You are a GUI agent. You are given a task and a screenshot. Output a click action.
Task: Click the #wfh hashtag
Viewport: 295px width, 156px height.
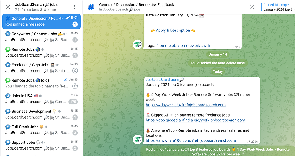[x=205, y=45]
